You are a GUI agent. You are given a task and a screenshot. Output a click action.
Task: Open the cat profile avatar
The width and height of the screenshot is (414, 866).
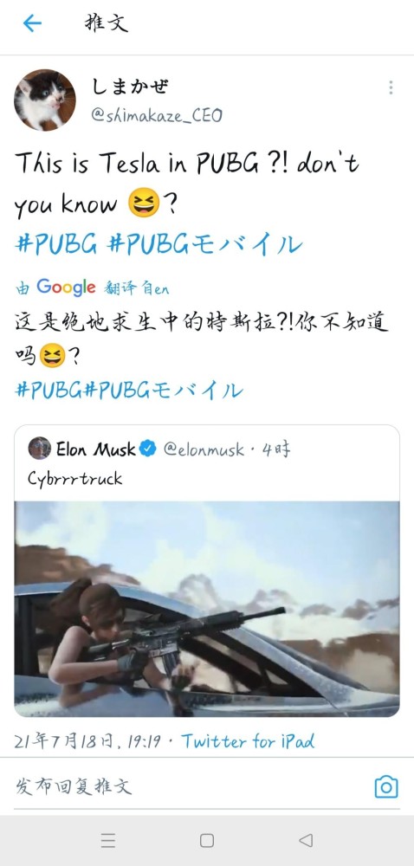[45, 100]
